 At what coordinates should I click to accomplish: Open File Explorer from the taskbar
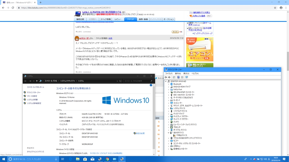click(x=78, y=159)
